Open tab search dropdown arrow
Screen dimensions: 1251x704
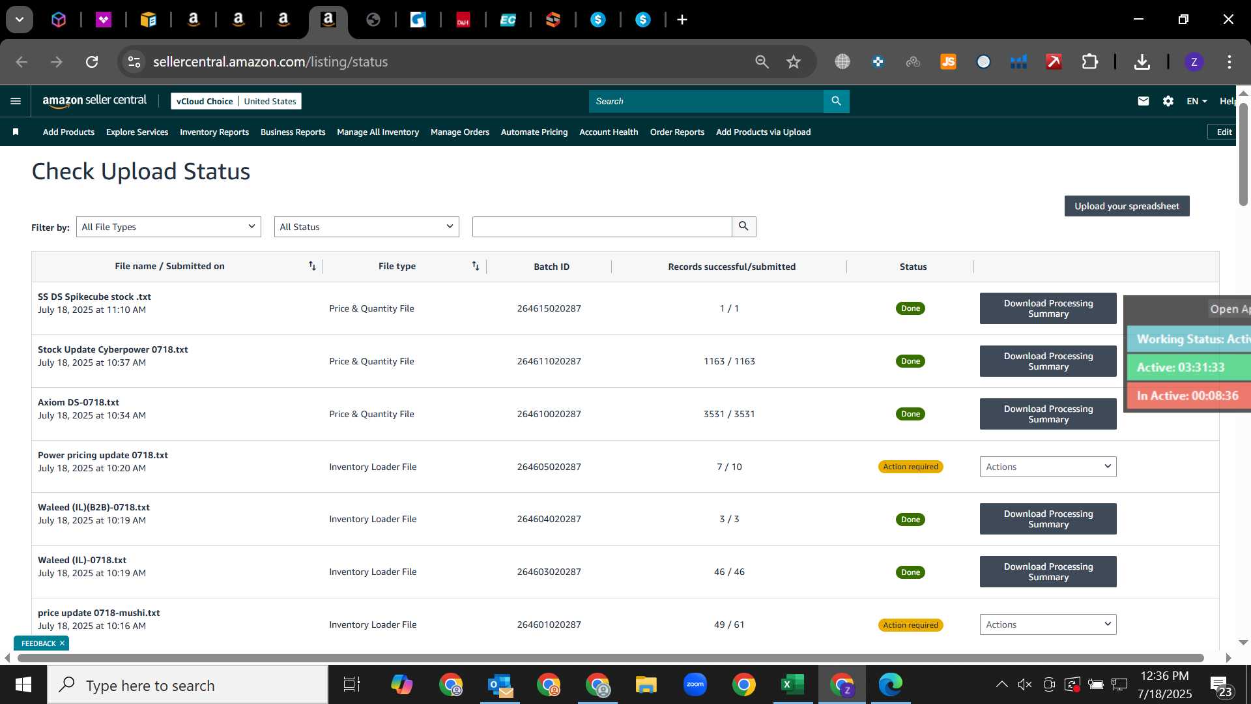pos(20,20)
